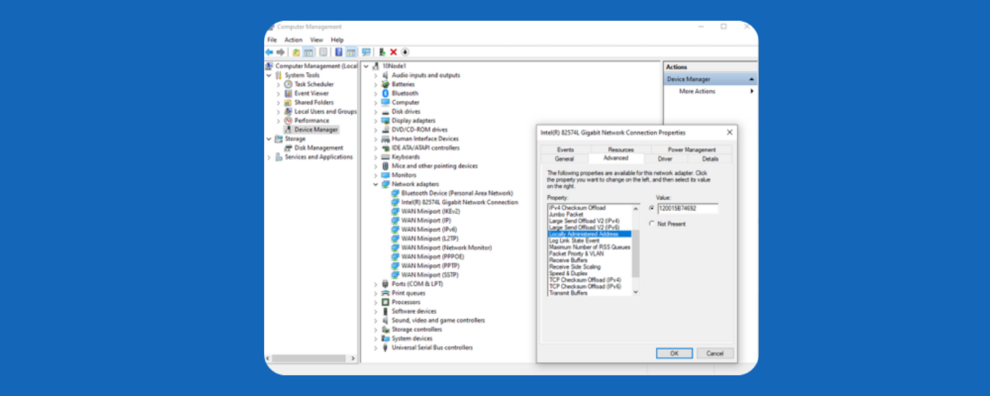Select the Value radio button
The height and width of the screenshot is (396, 990).
652,209
